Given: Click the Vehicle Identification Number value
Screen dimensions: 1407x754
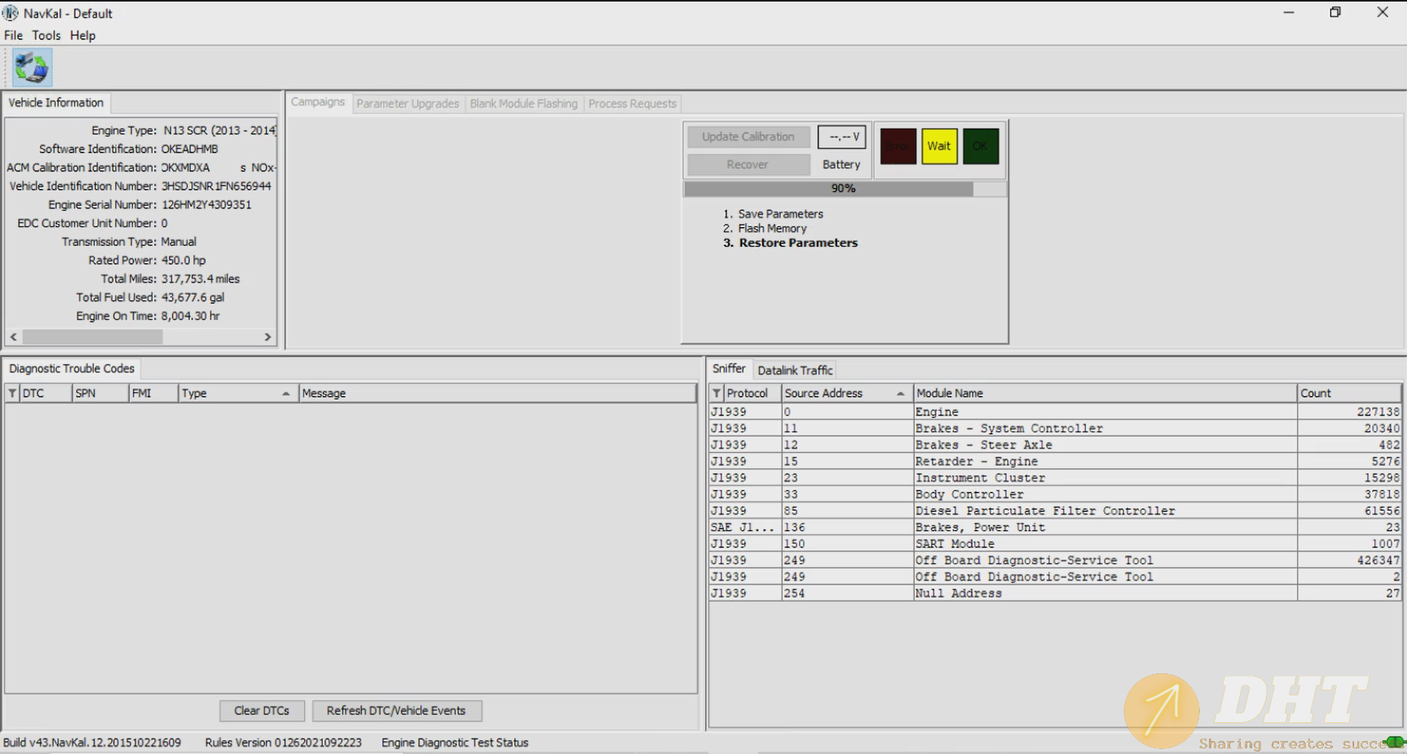Looking at the screenshot, I should pyautogui.click(x=216, y=186).
